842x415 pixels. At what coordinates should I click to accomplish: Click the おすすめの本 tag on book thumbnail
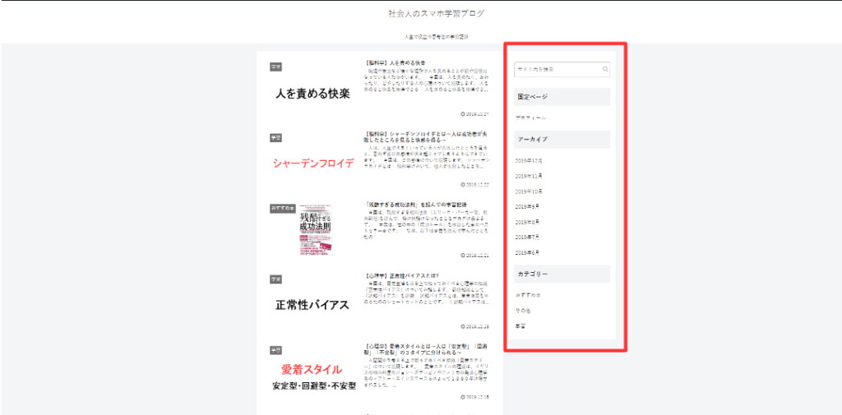(282, 208)
